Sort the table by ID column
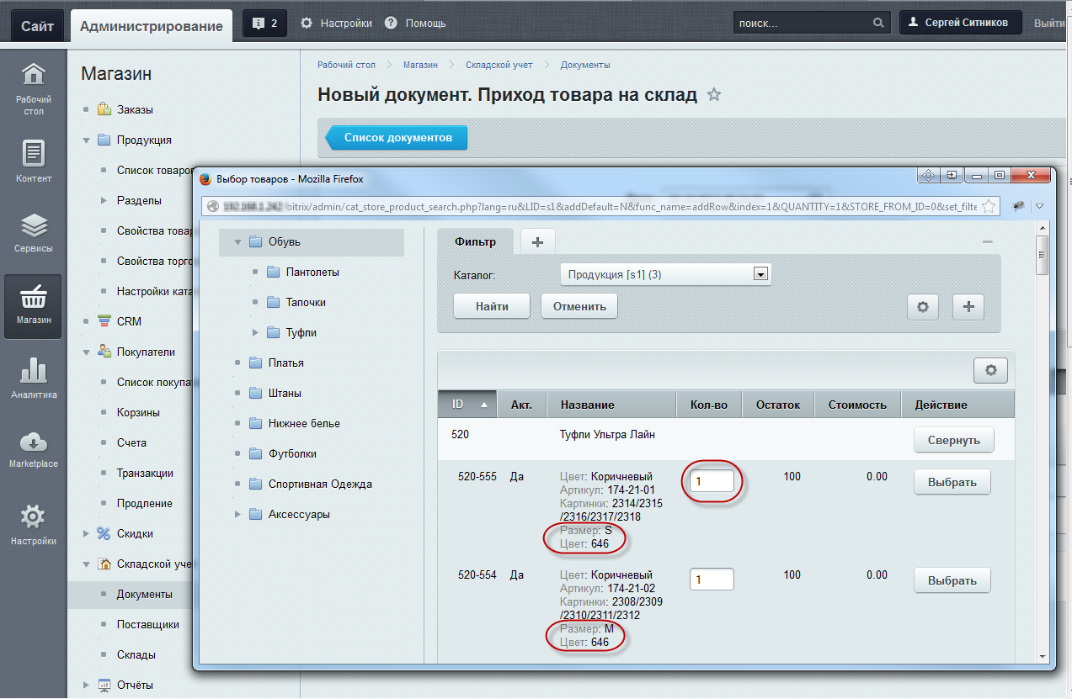1072x699 pixels. click(468, 405)
